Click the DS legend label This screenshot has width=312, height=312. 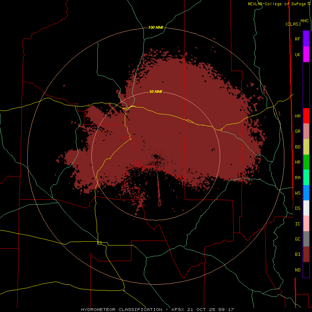click(297, 208)
